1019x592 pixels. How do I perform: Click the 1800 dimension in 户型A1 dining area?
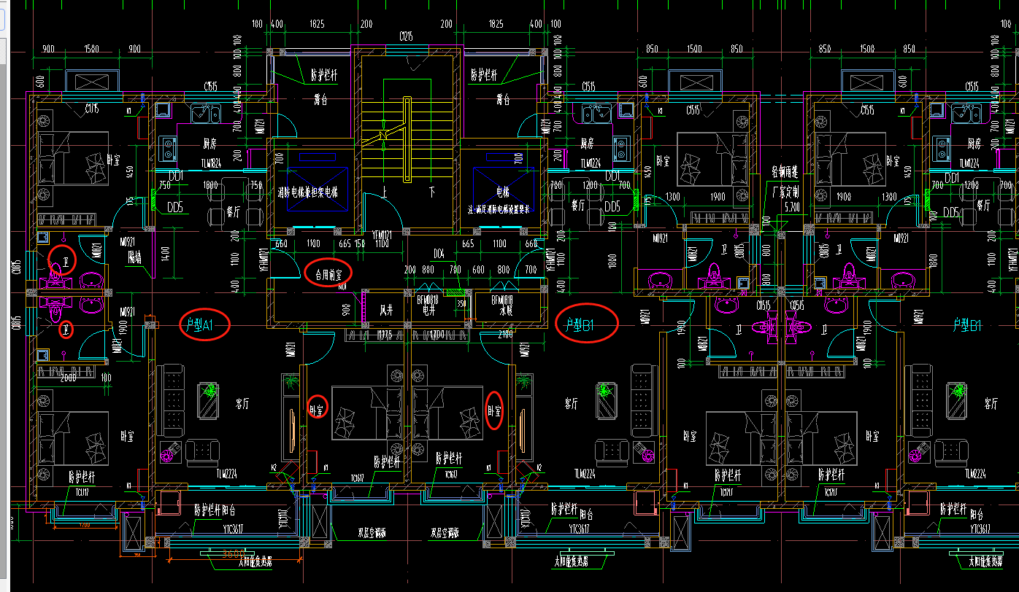click(209, 185)
